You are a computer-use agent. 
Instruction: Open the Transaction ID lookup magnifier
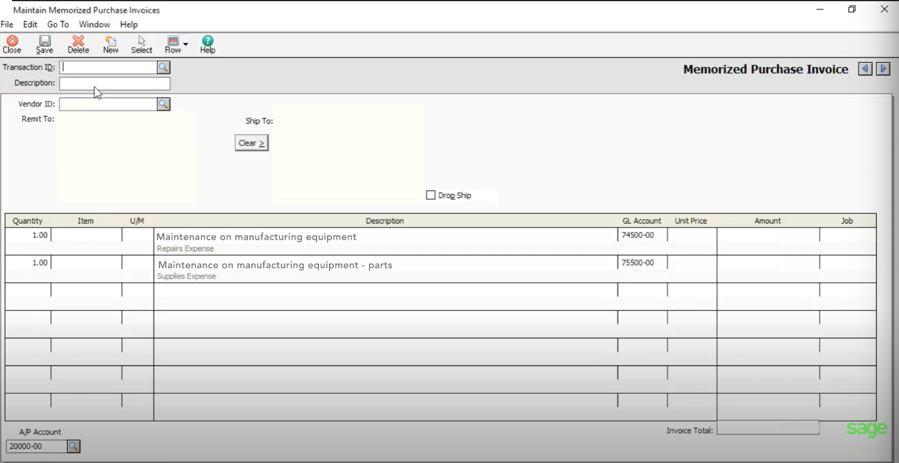tap(164, 66)
